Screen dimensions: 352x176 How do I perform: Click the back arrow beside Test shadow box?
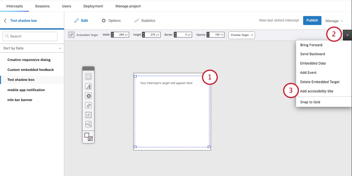(5, 20)
